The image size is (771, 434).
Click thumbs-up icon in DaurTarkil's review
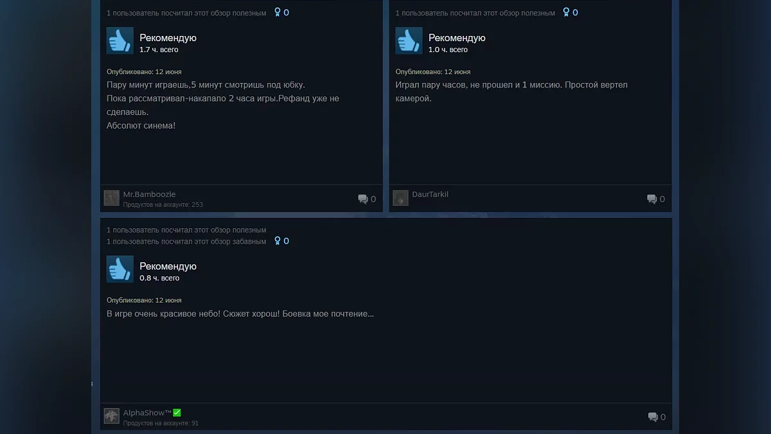pyautogui.click(x=409, y=41)
